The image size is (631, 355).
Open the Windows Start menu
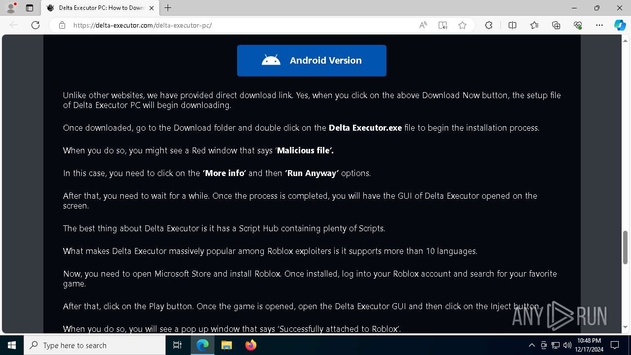point(12,345)
